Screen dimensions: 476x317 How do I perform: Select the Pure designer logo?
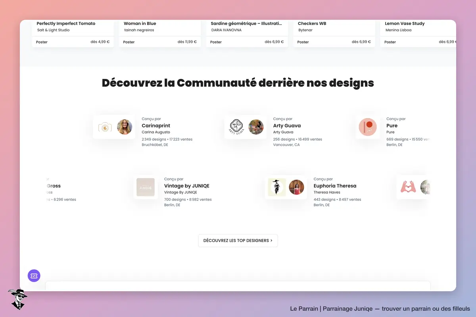368,127
